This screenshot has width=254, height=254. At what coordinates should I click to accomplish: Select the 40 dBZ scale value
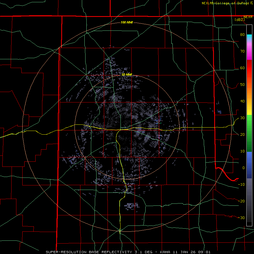[x=242, y=101]
